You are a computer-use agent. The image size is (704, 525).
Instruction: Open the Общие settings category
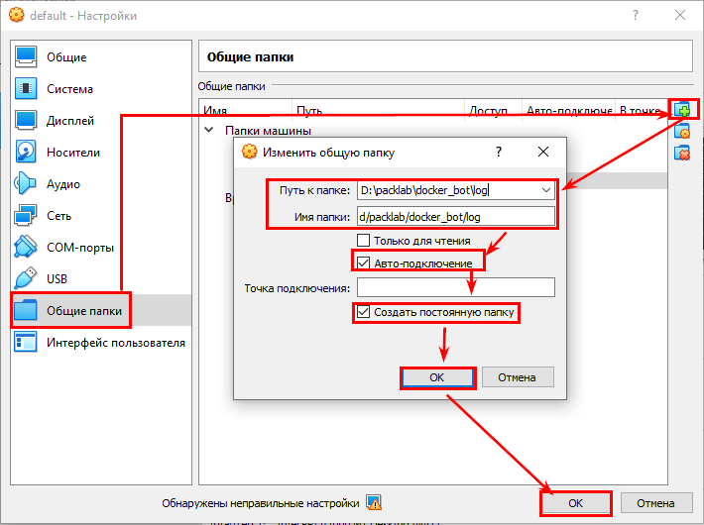101,57
